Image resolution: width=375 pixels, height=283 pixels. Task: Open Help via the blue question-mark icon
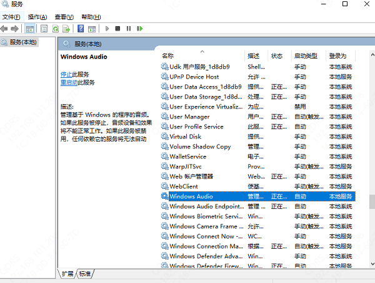point(81,29)
